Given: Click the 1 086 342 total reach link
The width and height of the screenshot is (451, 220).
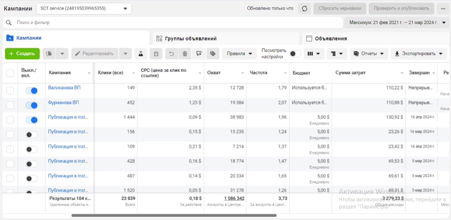Looking at the screenshot, I should coord(234,198).
